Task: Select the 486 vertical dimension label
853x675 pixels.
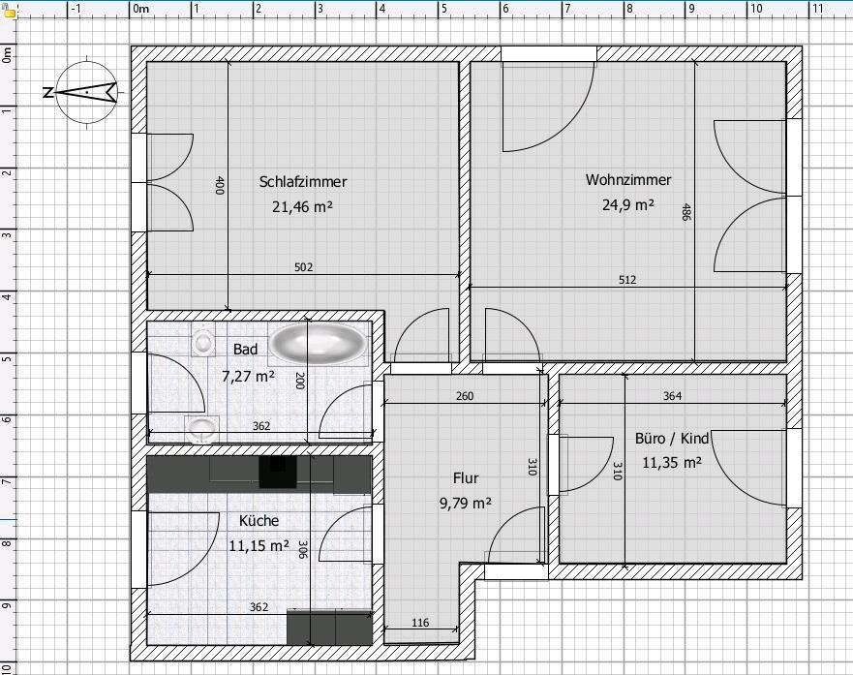Action: click(686, 211)
